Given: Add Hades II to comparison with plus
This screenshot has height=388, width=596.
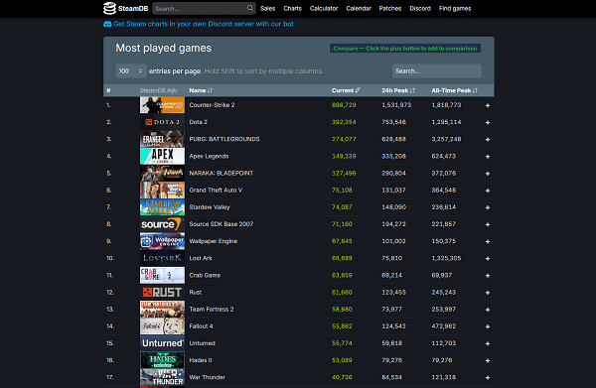Looking at the screenshot, I should tap(488, 360).
